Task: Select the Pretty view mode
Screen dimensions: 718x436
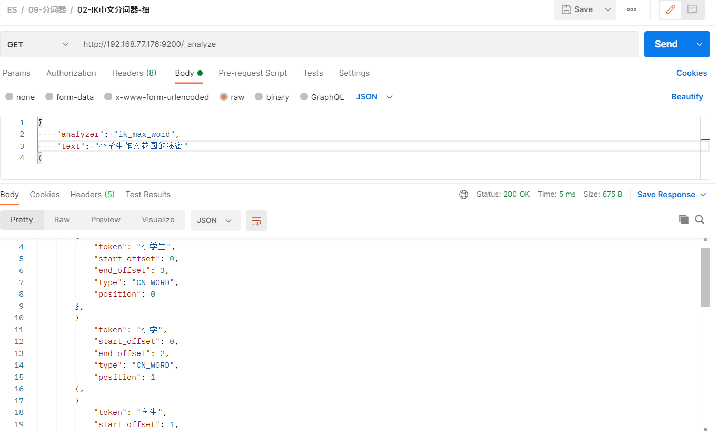Action: [22, 220]
